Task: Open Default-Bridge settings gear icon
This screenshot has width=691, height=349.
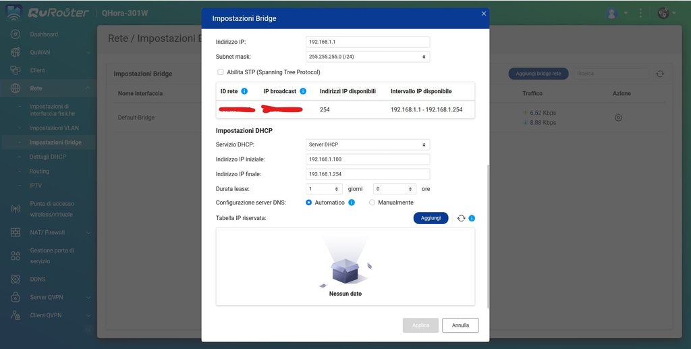Action: (x=618, y=117)
